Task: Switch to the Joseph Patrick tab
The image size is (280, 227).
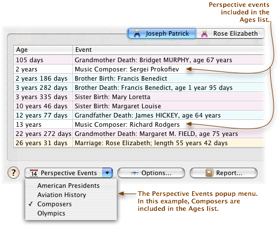Action: click(162, 33)
